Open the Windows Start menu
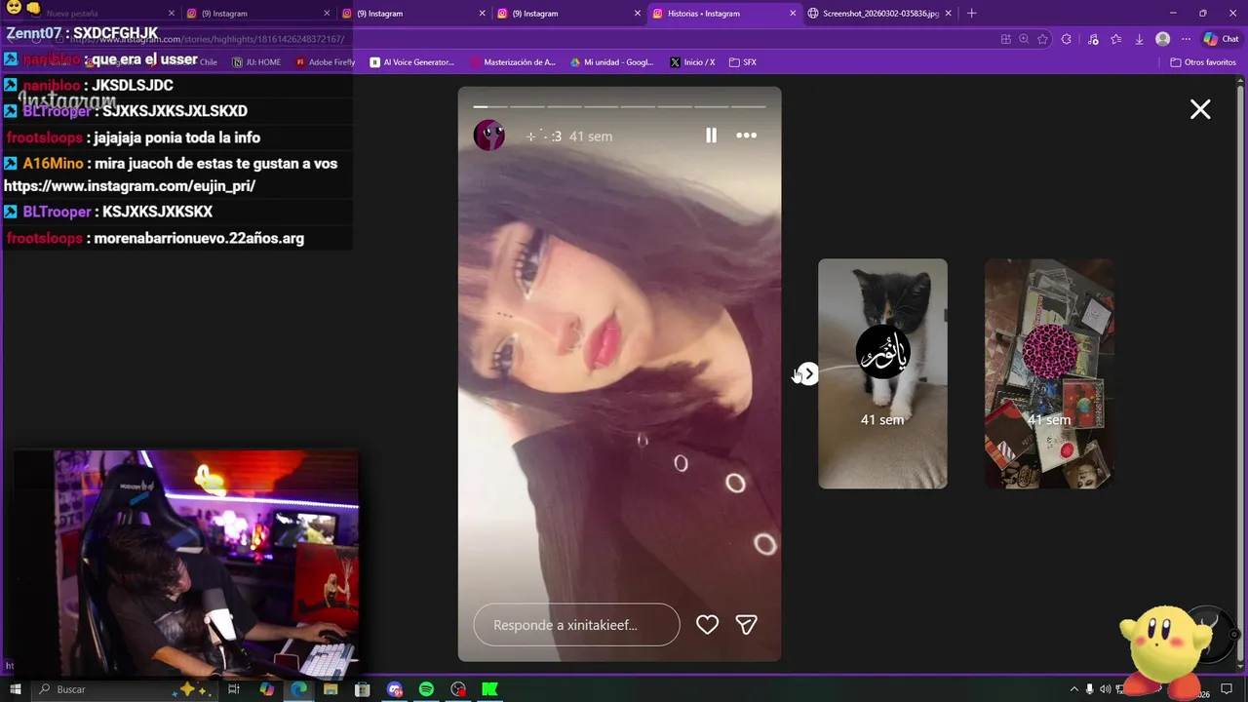The height and width of the screenshot is (702, 1248). tap(15, 689)
